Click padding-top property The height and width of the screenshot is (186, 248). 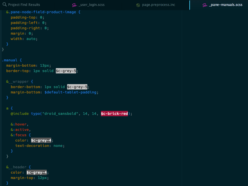pyautogui.click(x=23, y=17)
